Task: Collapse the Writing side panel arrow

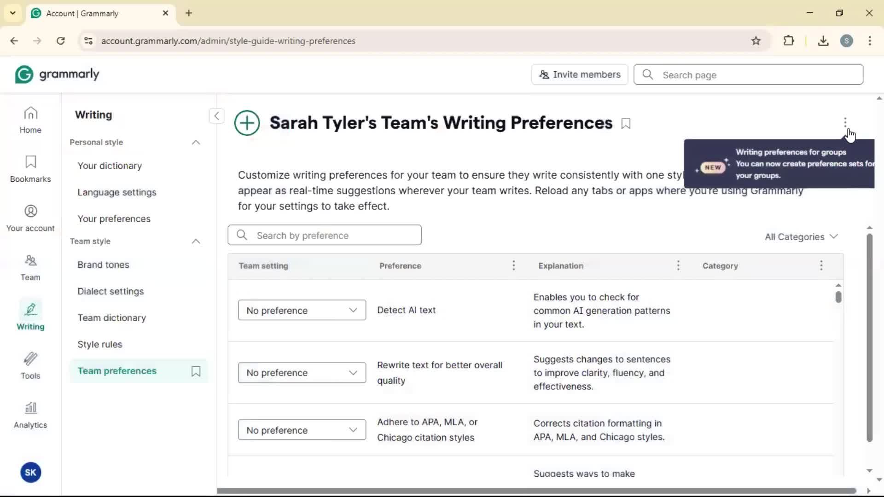Action: (216, 116)
